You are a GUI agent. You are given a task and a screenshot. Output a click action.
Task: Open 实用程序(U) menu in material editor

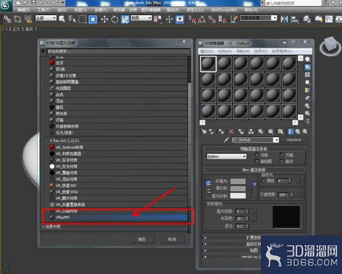pos(282,51)
